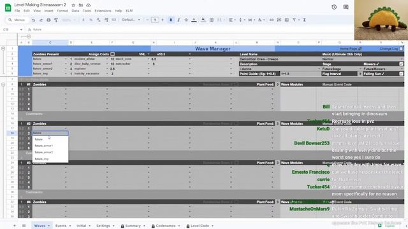Click the font size input field
Viewport: 408px width, 229px height.
pos(155,20)
